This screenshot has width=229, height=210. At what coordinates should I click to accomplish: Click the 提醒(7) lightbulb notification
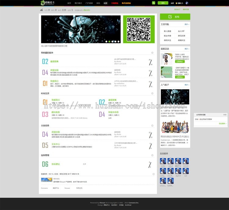click(179, 3)
